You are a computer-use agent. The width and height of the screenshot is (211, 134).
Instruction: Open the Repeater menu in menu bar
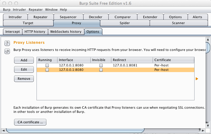(36, 10)
